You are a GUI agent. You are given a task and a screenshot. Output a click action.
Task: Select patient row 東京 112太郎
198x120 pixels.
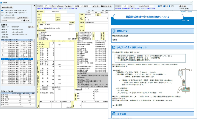pos(17,80)
